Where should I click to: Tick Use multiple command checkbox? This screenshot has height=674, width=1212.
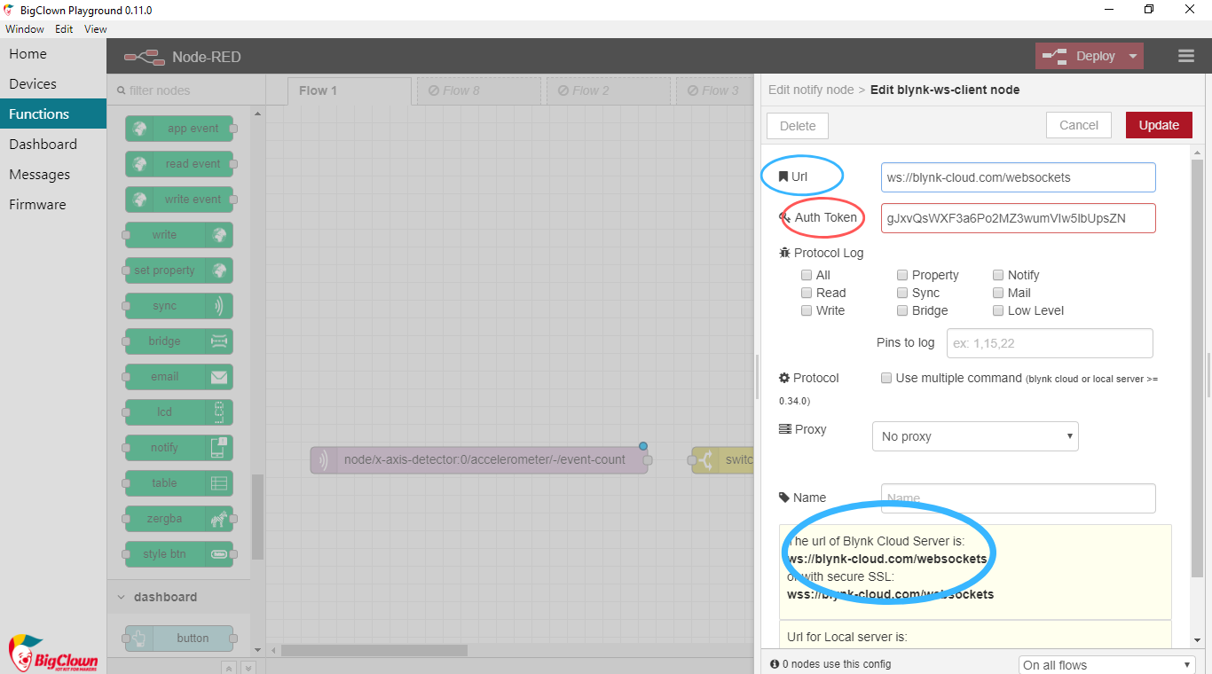886,378
